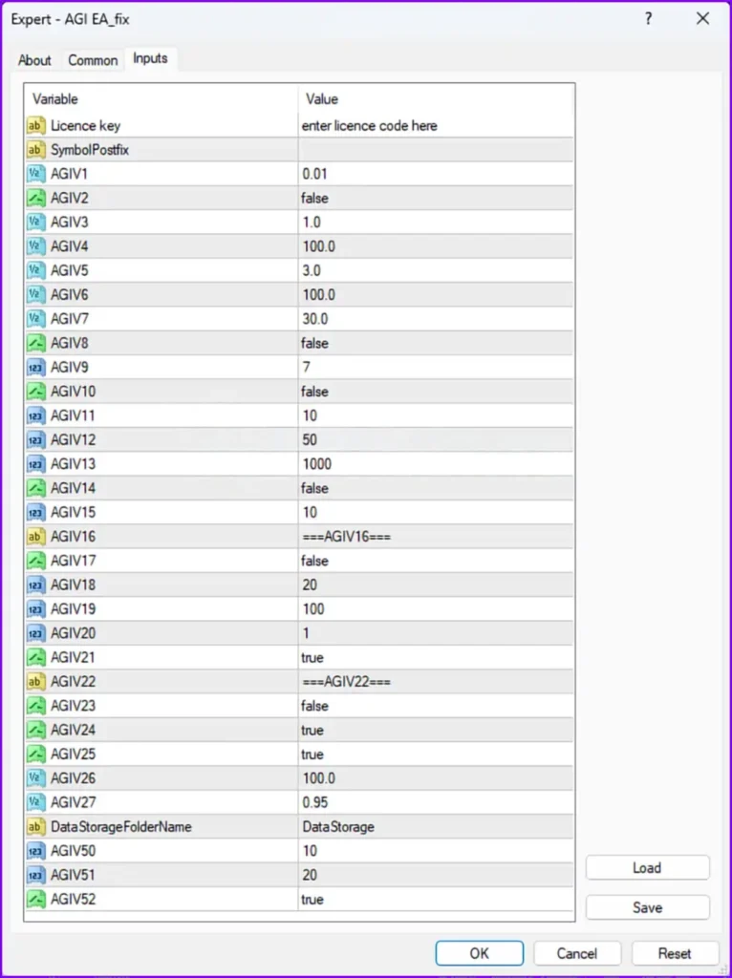
Task: Click the integer icon beside AGIV13
Action: [x=36, y=464]
